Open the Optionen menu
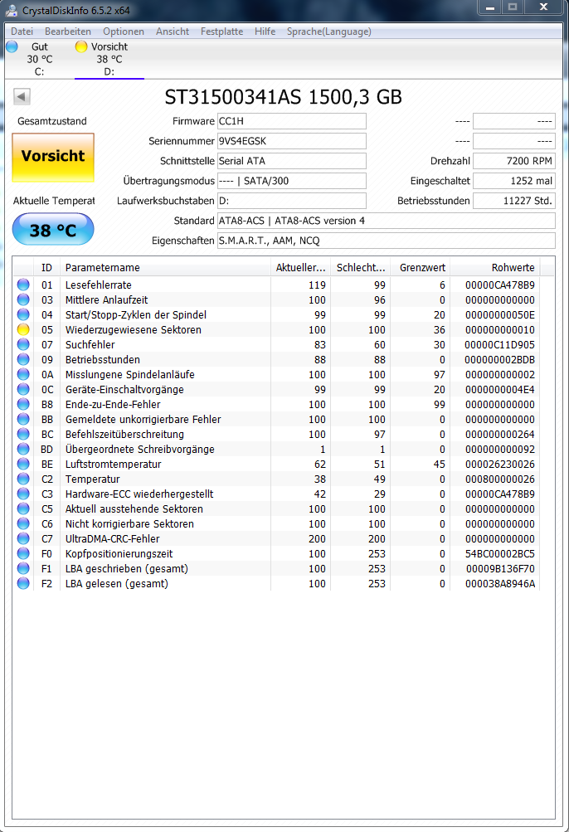This screenshot has height=832, width=569. (x=124, y=32)
